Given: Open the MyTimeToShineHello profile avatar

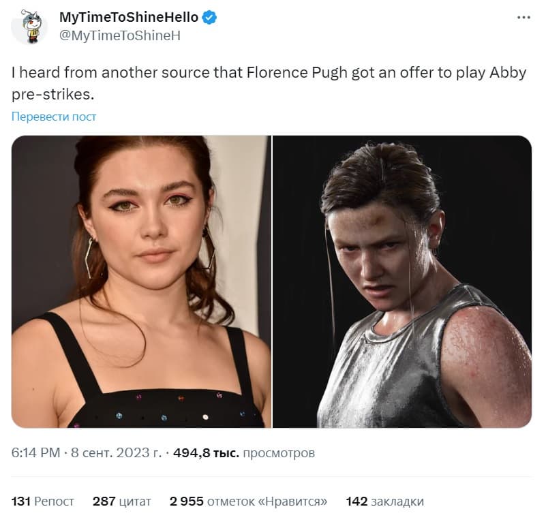Looking at the screenshot, I should click(30, 27).
